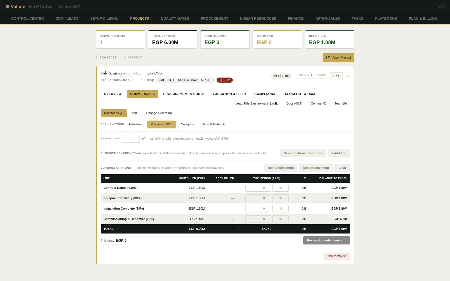This screenshot has height=281, width=450.
Task: Switch to the Overview tab
Action: click(113, 94)
